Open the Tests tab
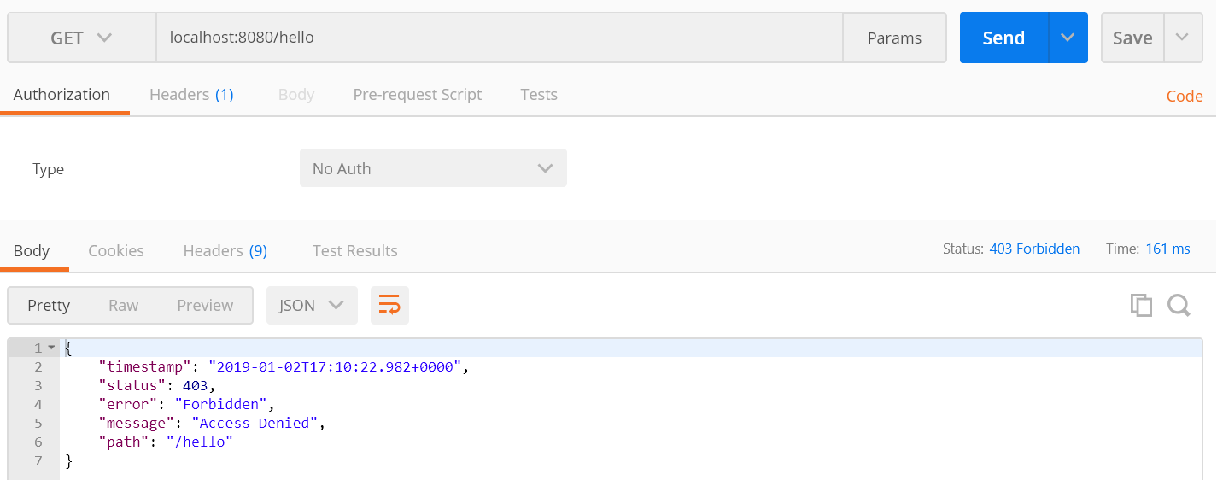Image resolution: width=1217 pixels, height=480 pixels. (x=539, y=95)
